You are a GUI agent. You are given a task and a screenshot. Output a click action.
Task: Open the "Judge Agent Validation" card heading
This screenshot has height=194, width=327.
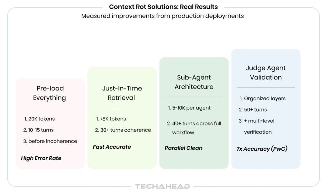click(266, 73)
